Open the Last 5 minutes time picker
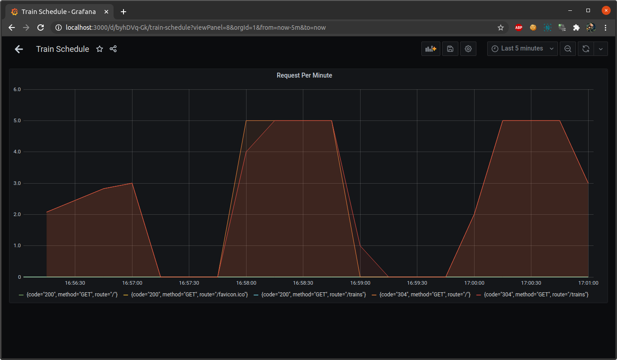 pos(522,49)
